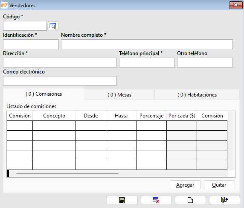Screen dimensions: 244x208
Task: Switch to the Mesas tab
Action: click(x=119, y=95)
